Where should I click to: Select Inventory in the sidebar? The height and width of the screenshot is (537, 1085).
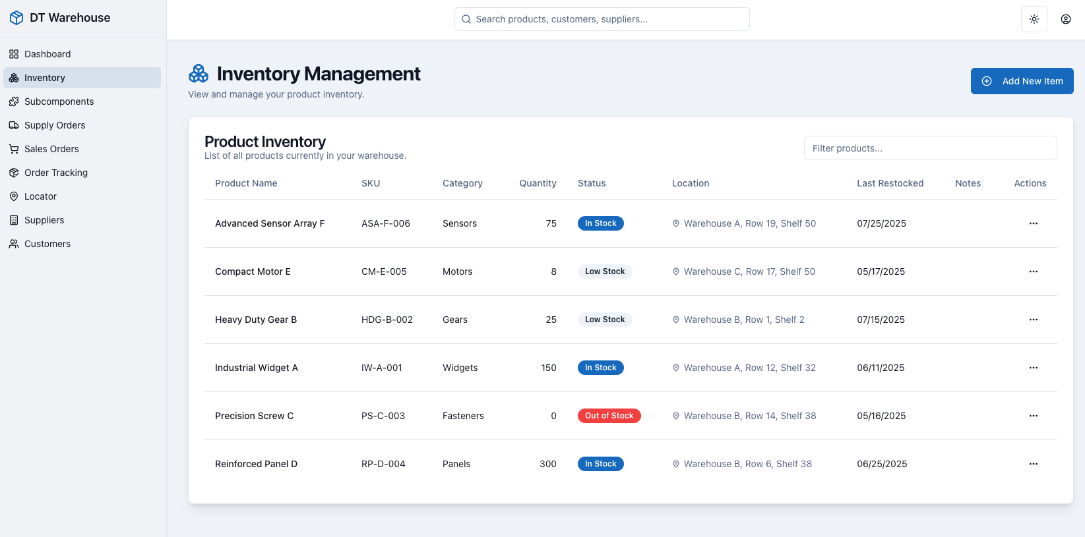coord(82,78)
